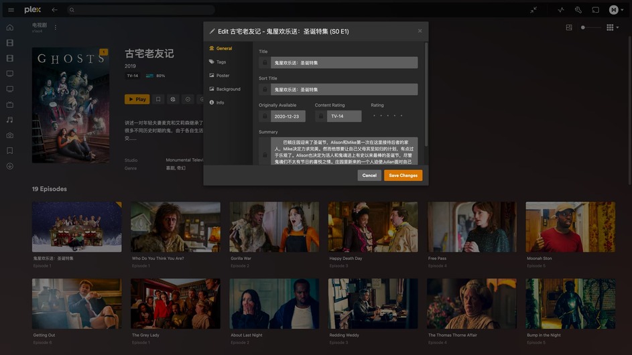Open the bookmark Watchlist sidebar icon
The image size is (632, 355).
tap(10, 151)
